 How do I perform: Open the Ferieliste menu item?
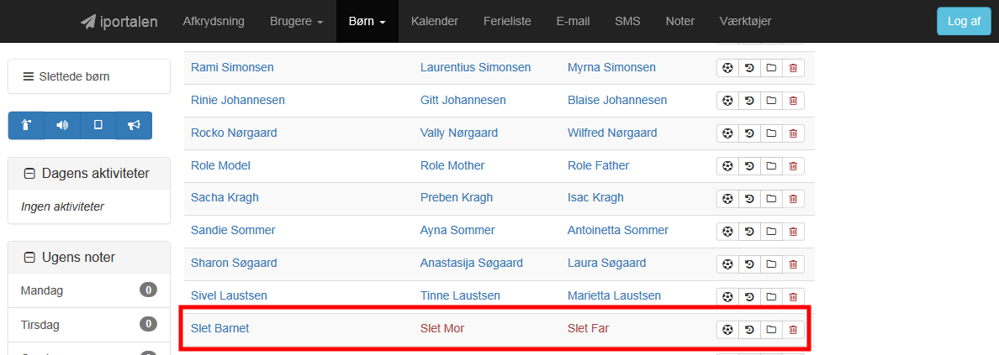pyautogui.click(x=507, y=21)
